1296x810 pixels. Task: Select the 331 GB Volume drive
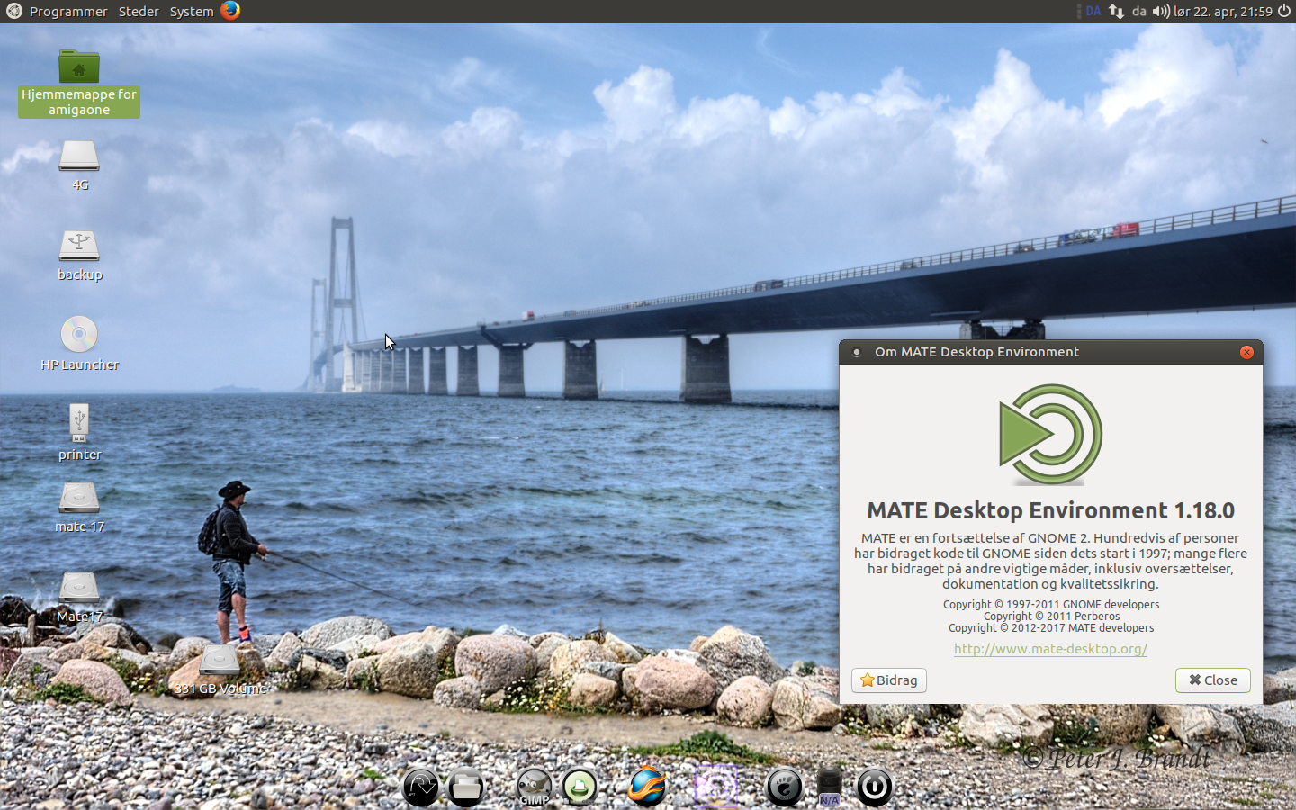pos(220,661)
